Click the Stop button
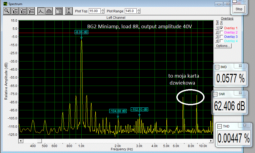This screenshot has width=255, height=153. point(239,9)
